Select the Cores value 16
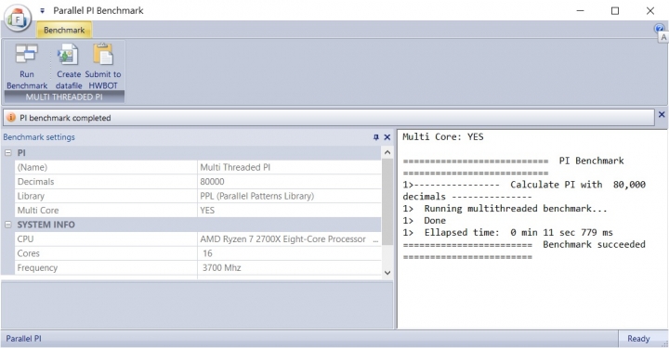Viewport: 669px width, 348px height. [289, 253]
